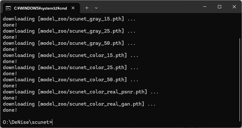Click the scunet_color_real_psnr.pth download line

pos(81,92)
